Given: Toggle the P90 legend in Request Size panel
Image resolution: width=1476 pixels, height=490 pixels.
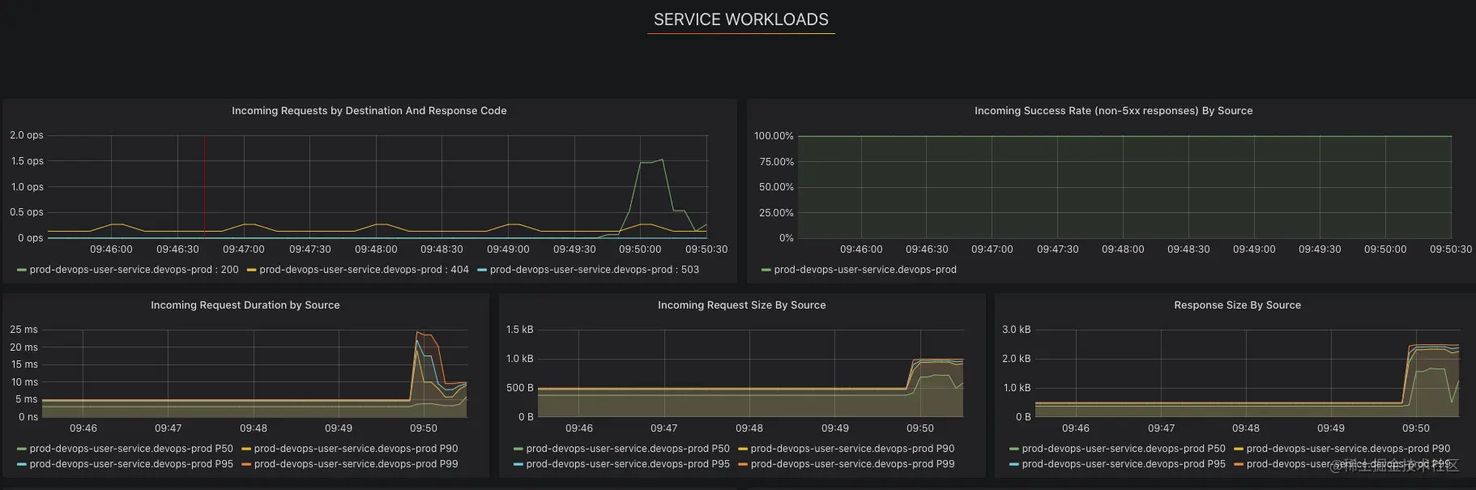Looking at the screenshot, I should click(852, 449).
